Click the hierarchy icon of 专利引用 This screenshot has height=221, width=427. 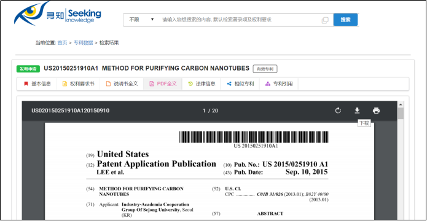(268, 83)
